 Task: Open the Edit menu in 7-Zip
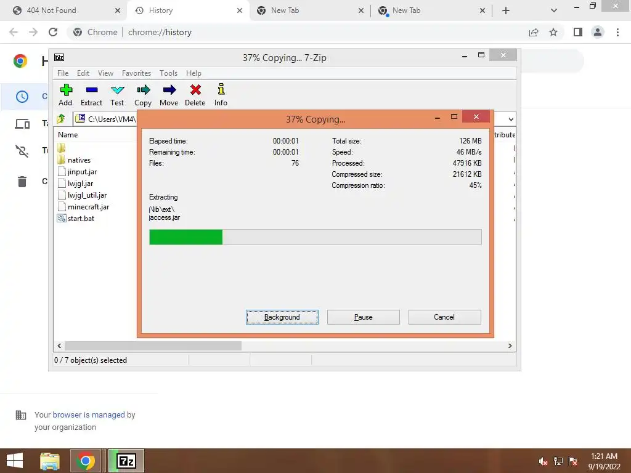click(x=83, y=73)
